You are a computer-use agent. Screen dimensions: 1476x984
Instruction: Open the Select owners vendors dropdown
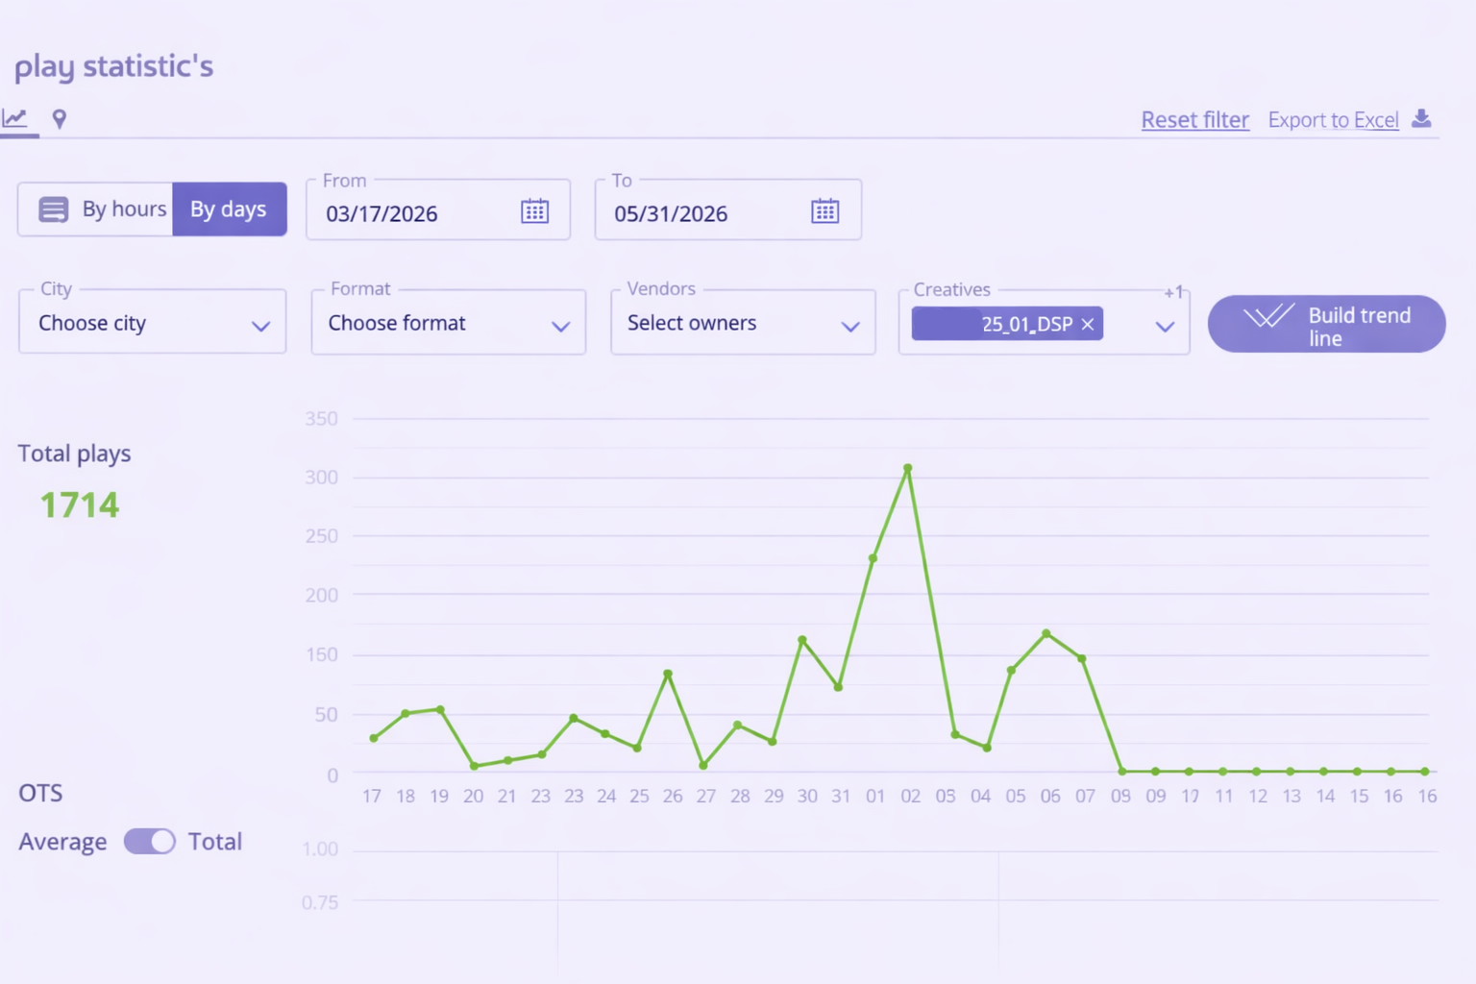point(743,323)
